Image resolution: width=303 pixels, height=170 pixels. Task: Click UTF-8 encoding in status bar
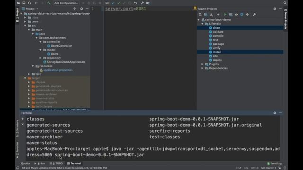coord(255,168)
